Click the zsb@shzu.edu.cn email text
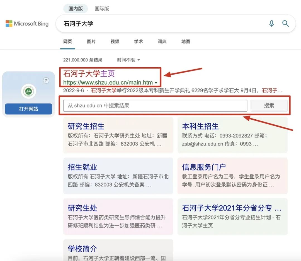The image size is (301, 261). click(x=203, y=144)
